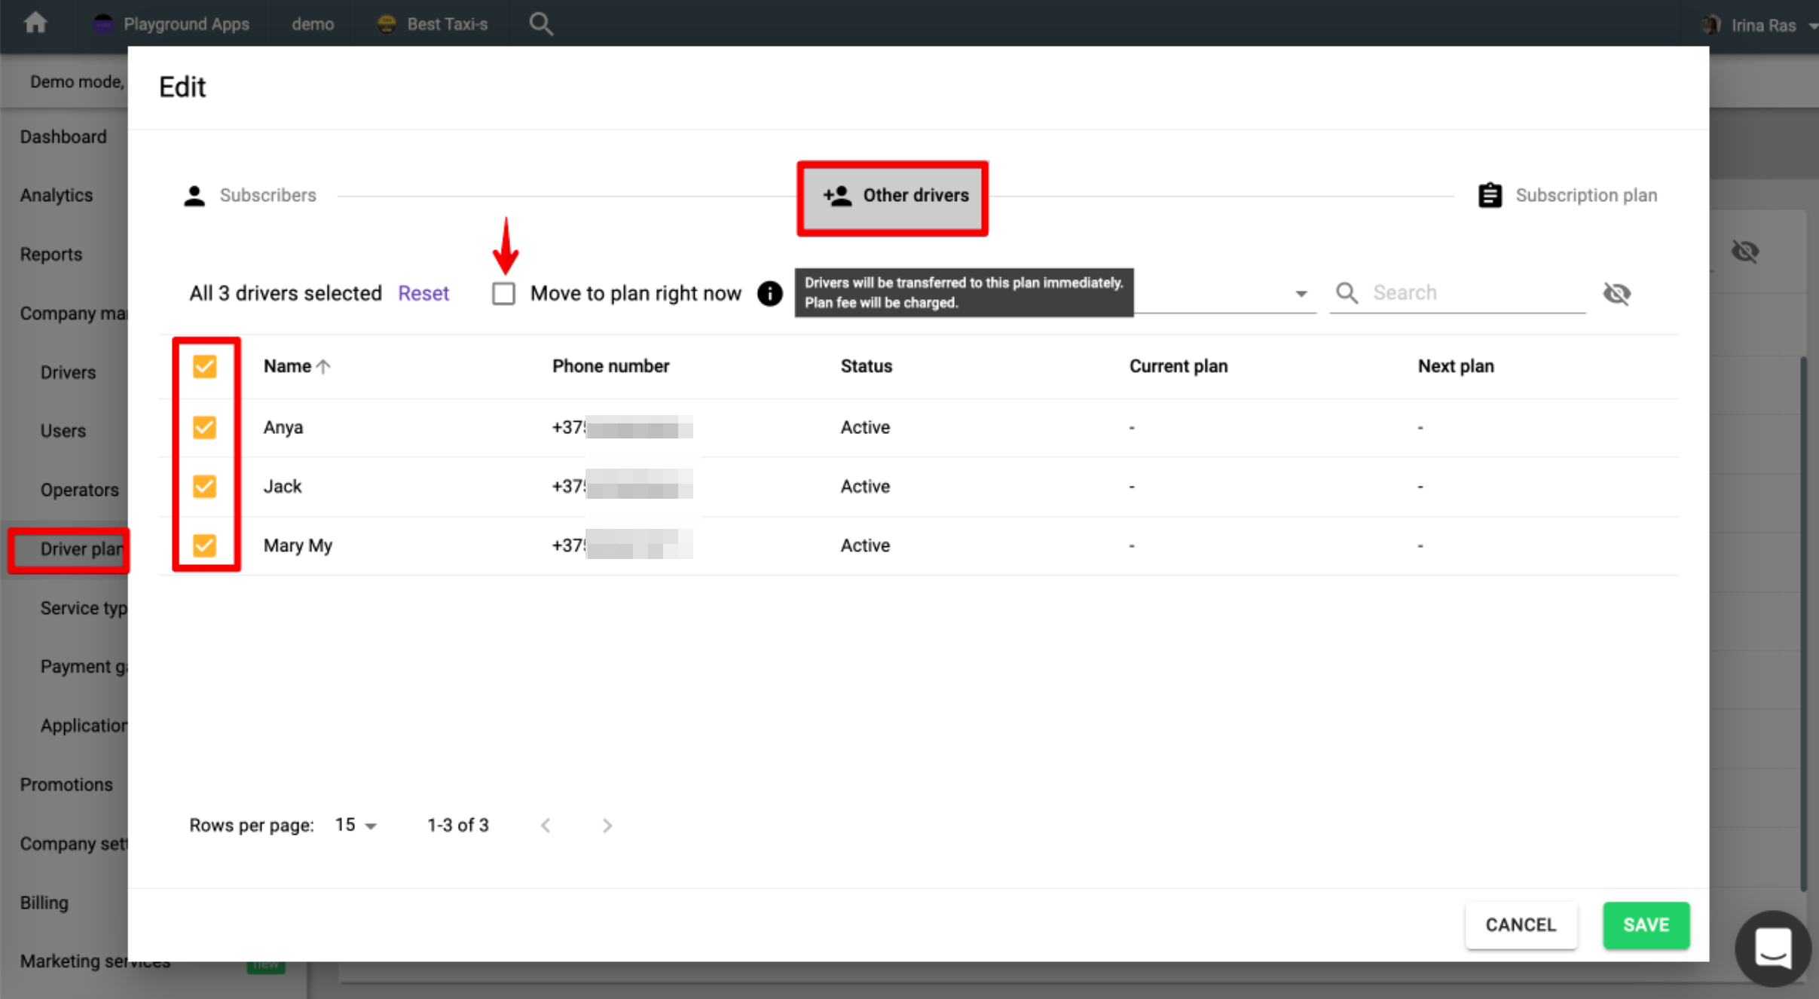
Task: Click the green SAVE button
Action: tap(1646, 925)
